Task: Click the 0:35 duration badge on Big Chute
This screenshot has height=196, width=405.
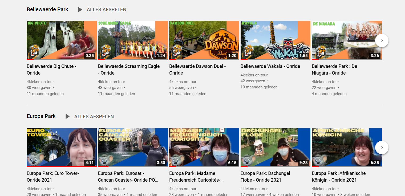Action: pyautogui.click(x=90, y=56)
